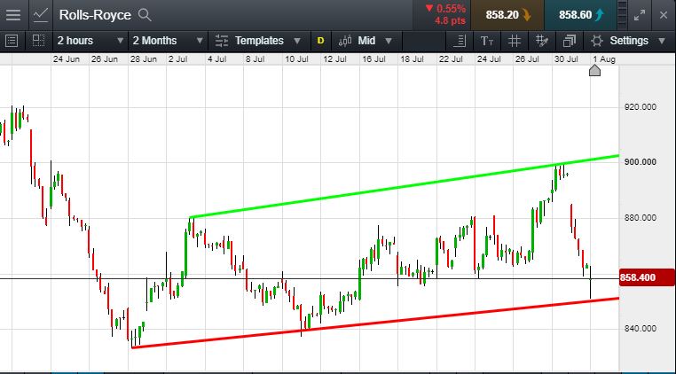Click the line chart icon beside Rolls-Royce
676x374 pixels.
[41, 15]
